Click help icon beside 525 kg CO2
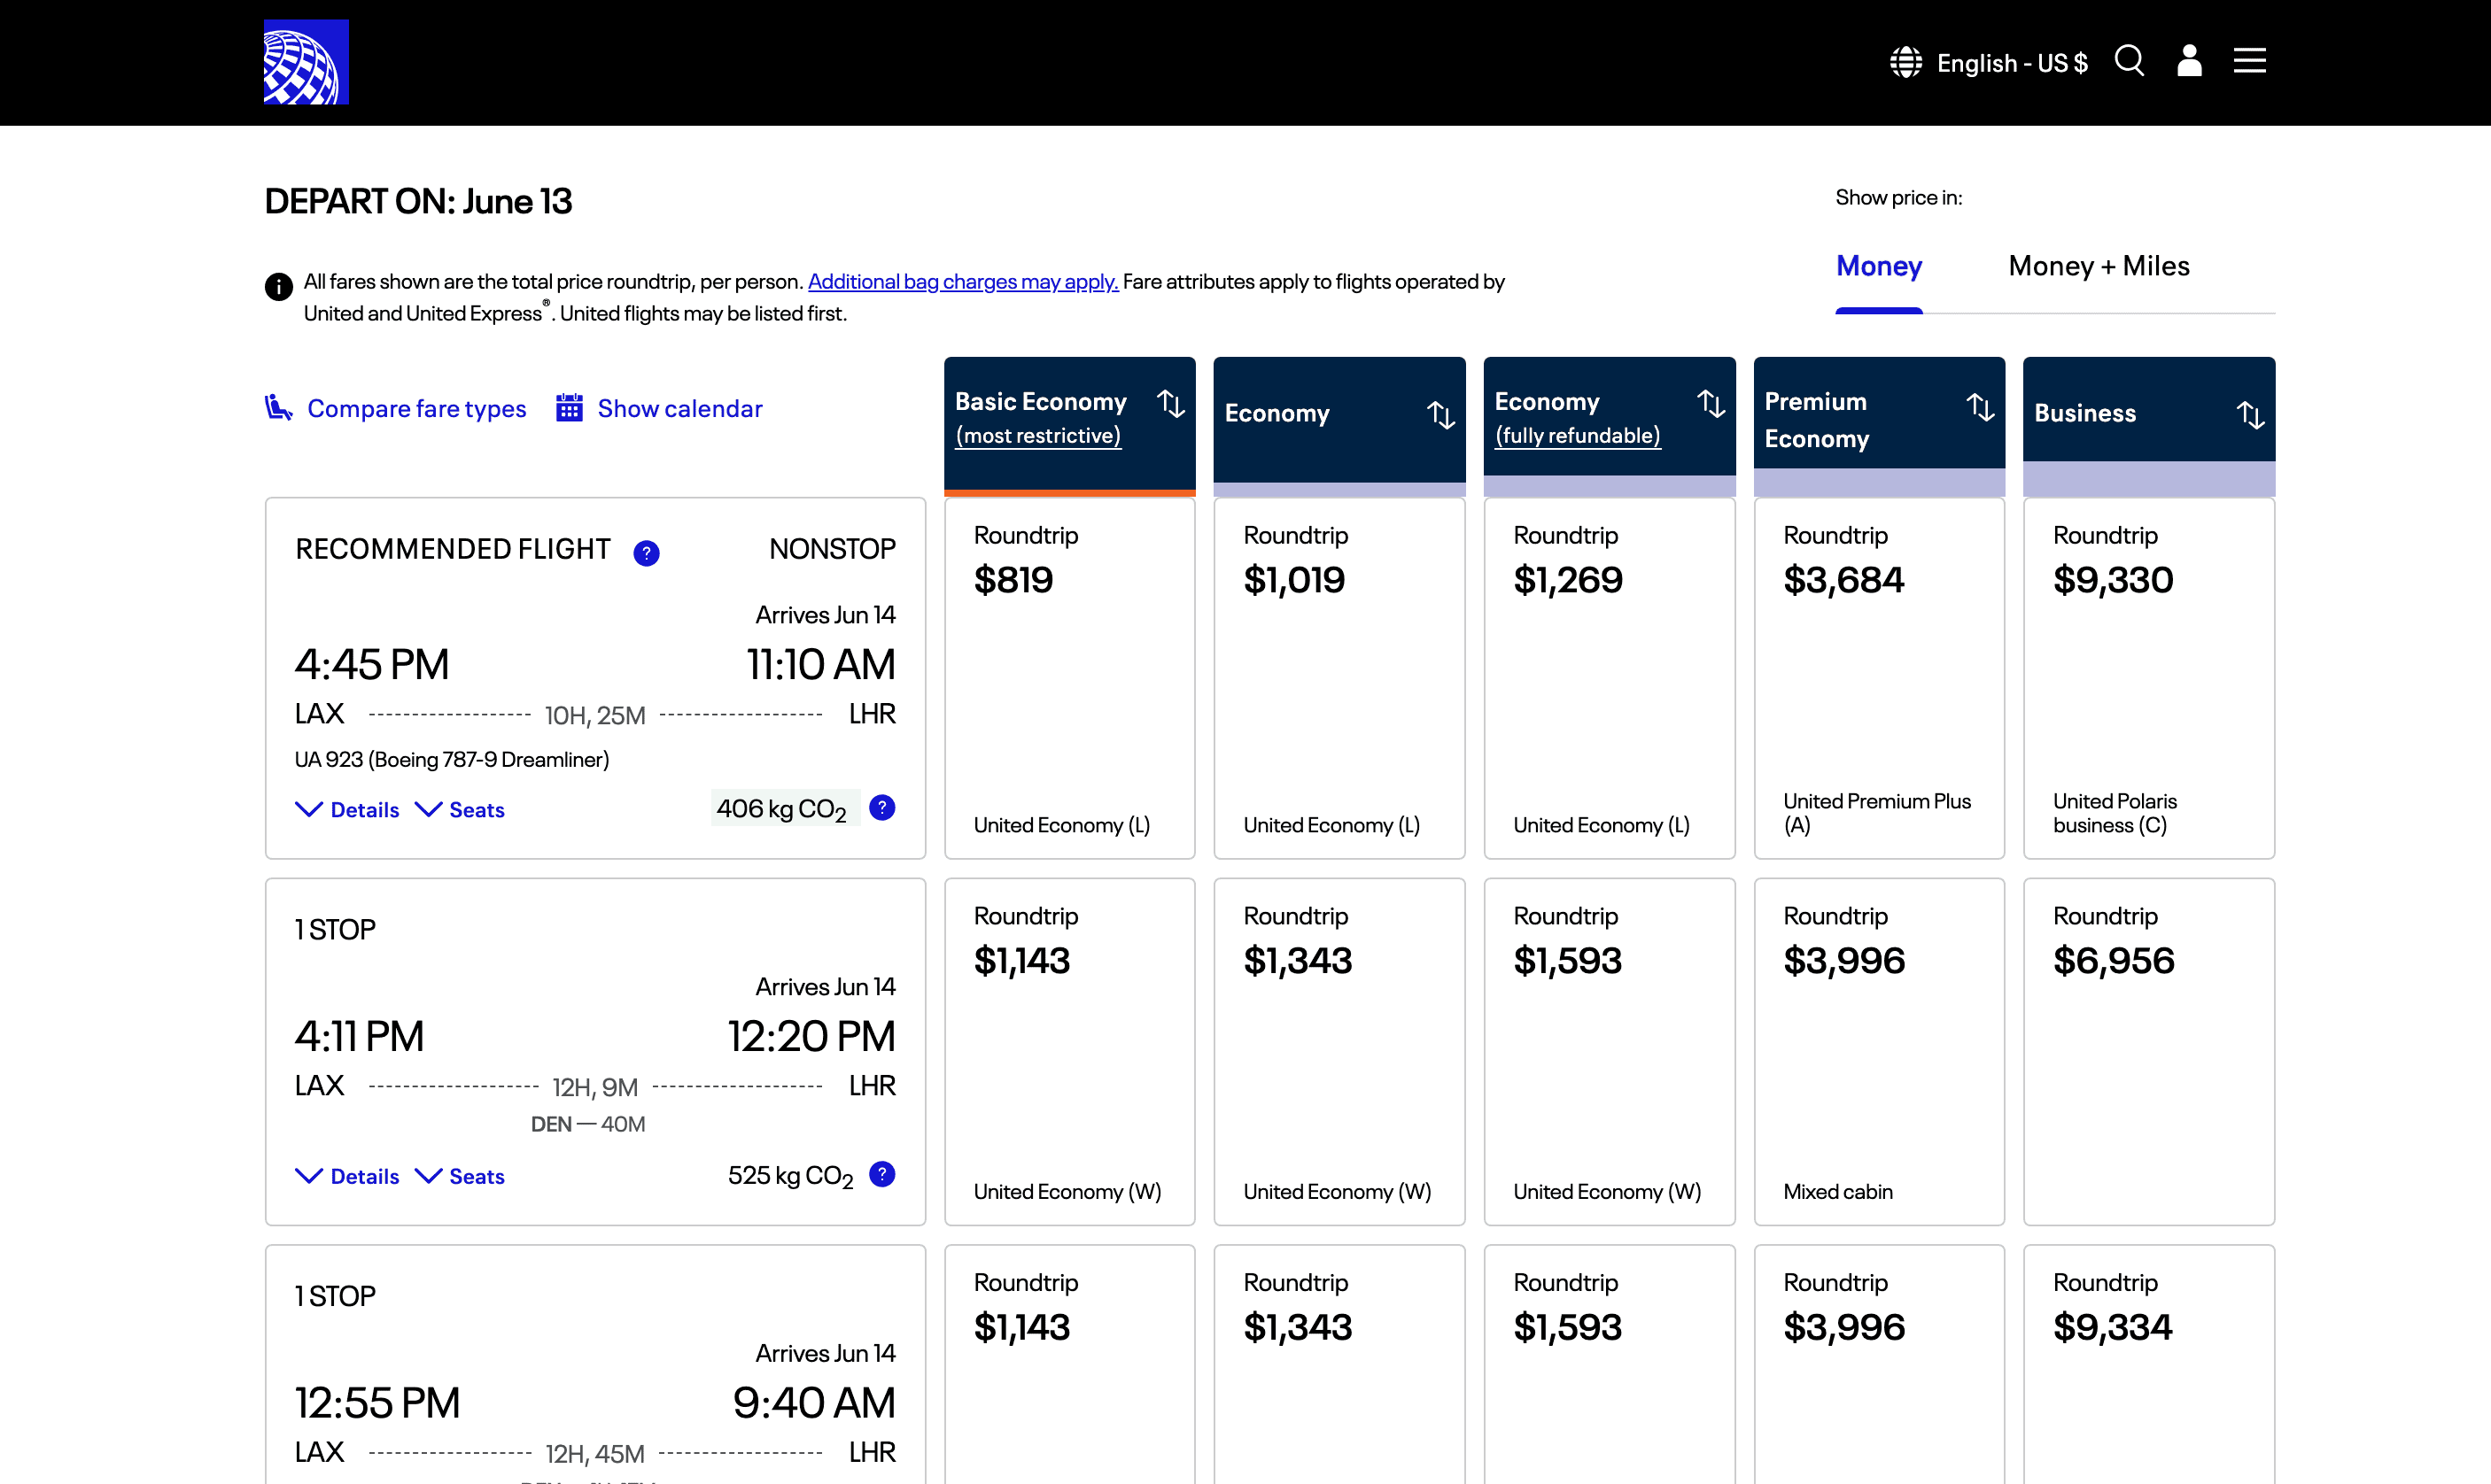Screen dimensions: 2491x1484 point(881,1174)
